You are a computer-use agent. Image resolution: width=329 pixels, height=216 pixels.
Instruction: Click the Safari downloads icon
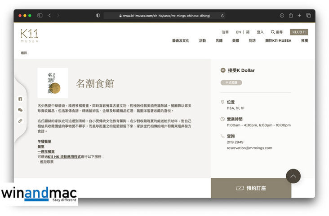[x=282, y=15]
